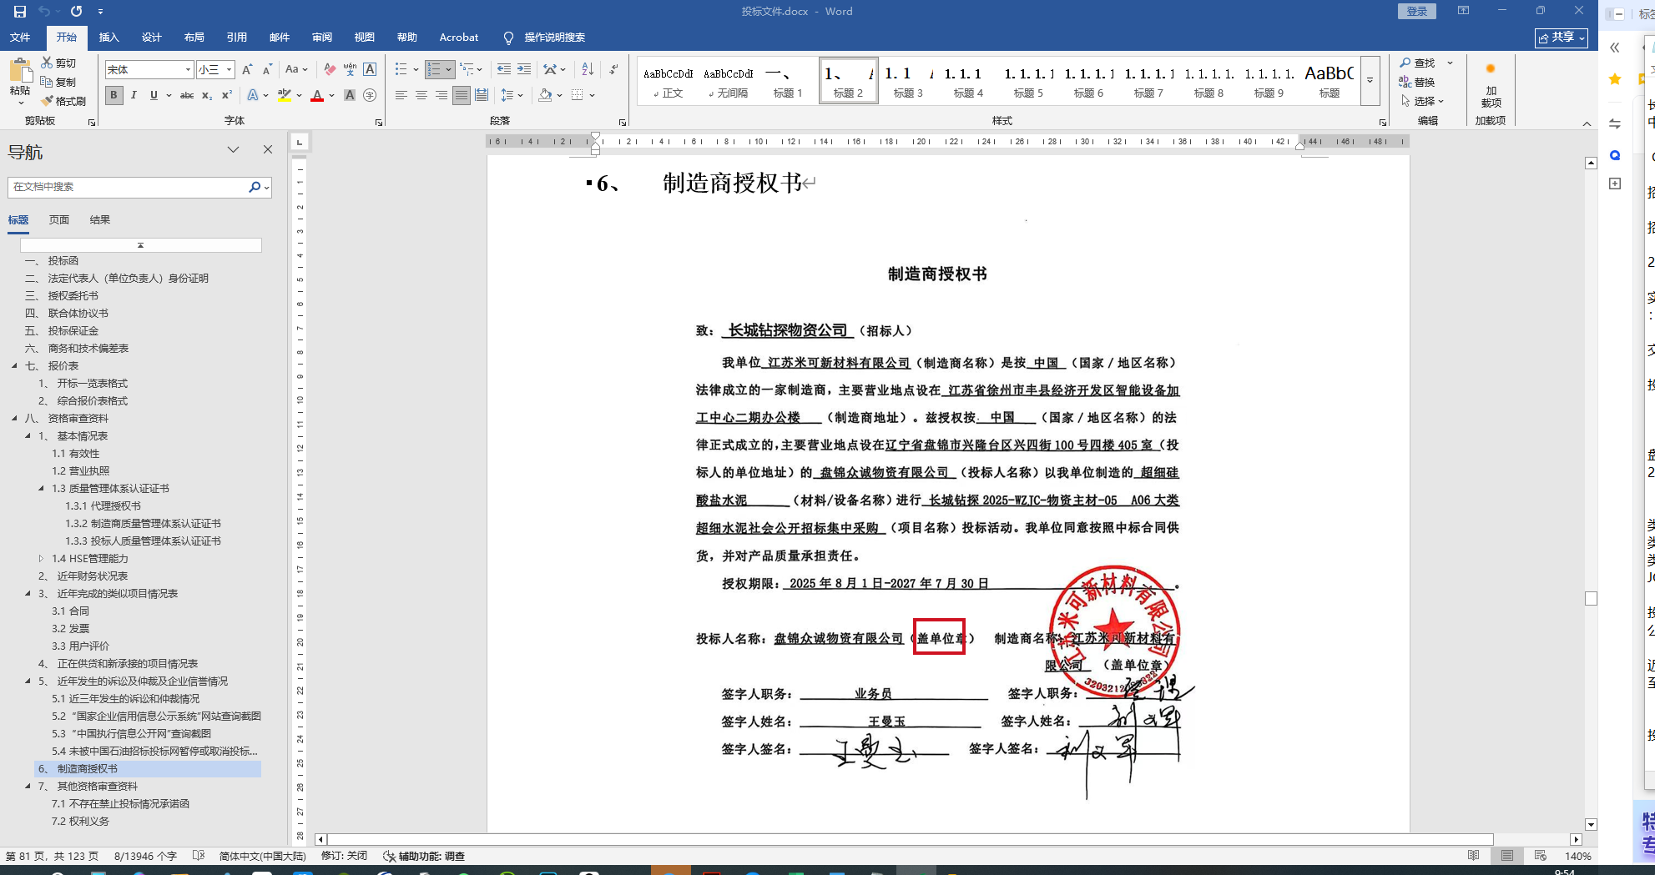Expand the 1.4 HSE管理能力 heading in navigation
This screenshot has height=875, width=1655.
click(x=41, y=559)
